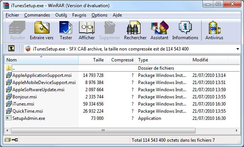
Task: Sort files by Taille column header
Action: click(x=92, y=60)
